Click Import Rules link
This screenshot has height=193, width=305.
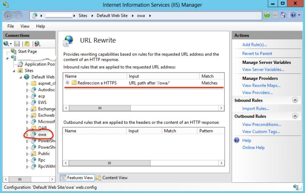pyautogui.click(x=255, y=109)
